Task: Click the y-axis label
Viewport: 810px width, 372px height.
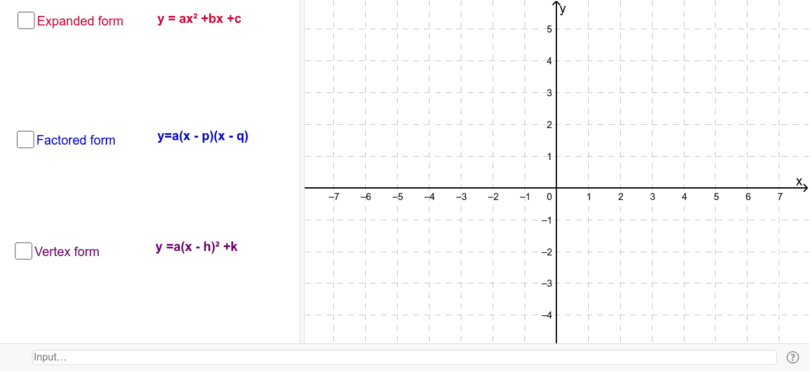Action: click(563, 8)
